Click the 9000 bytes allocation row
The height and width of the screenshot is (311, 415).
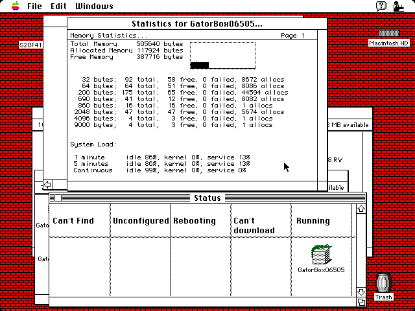[173, 125]
